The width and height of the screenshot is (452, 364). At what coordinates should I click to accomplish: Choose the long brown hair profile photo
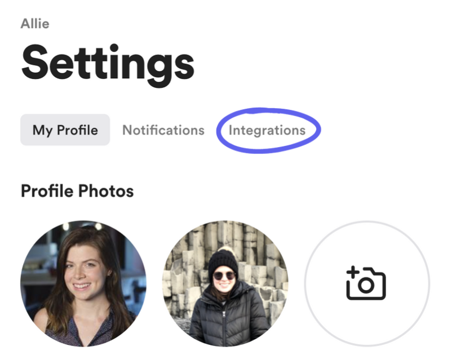tap(83, 283)
